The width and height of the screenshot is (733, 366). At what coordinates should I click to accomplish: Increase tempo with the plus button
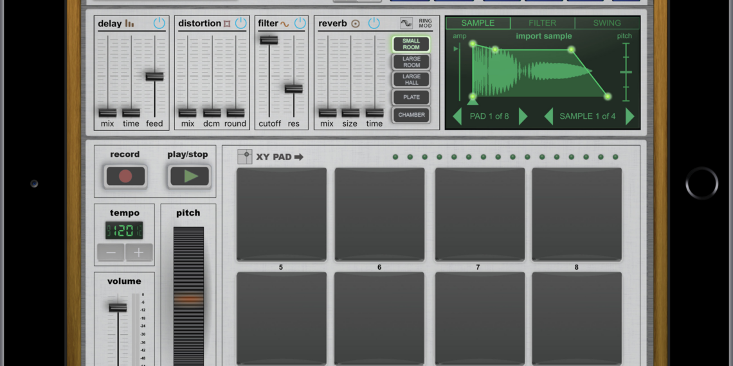[139, 252]
